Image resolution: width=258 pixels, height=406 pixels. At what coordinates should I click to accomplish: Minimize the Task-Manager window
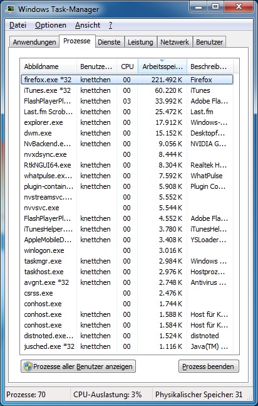(199, 7)
